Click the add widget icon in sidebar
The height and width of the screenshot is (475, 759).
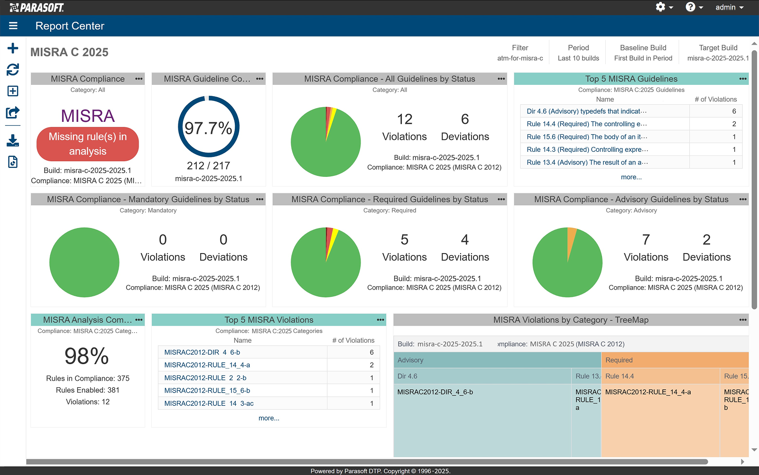[13, 91]
